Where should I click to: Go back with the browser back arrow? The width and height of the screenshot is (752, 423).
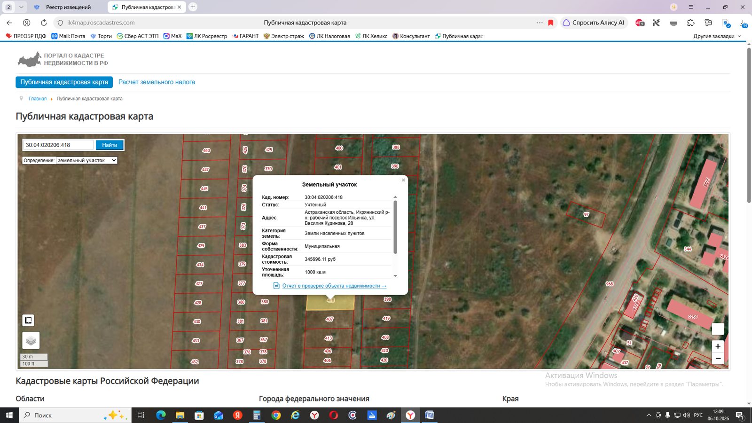coord(9,23)
